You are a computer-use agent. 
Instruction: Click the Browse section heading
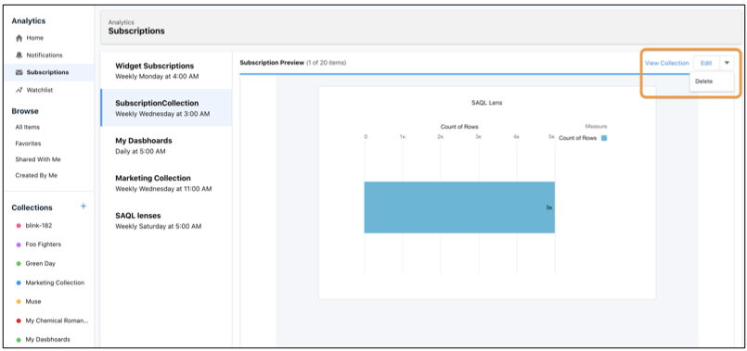pyautogui.click(x=25, y=111)
